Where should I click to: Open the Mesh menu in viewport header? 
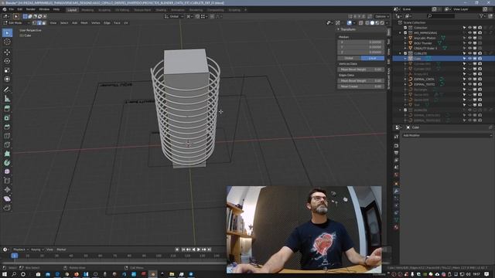point(84,22)
